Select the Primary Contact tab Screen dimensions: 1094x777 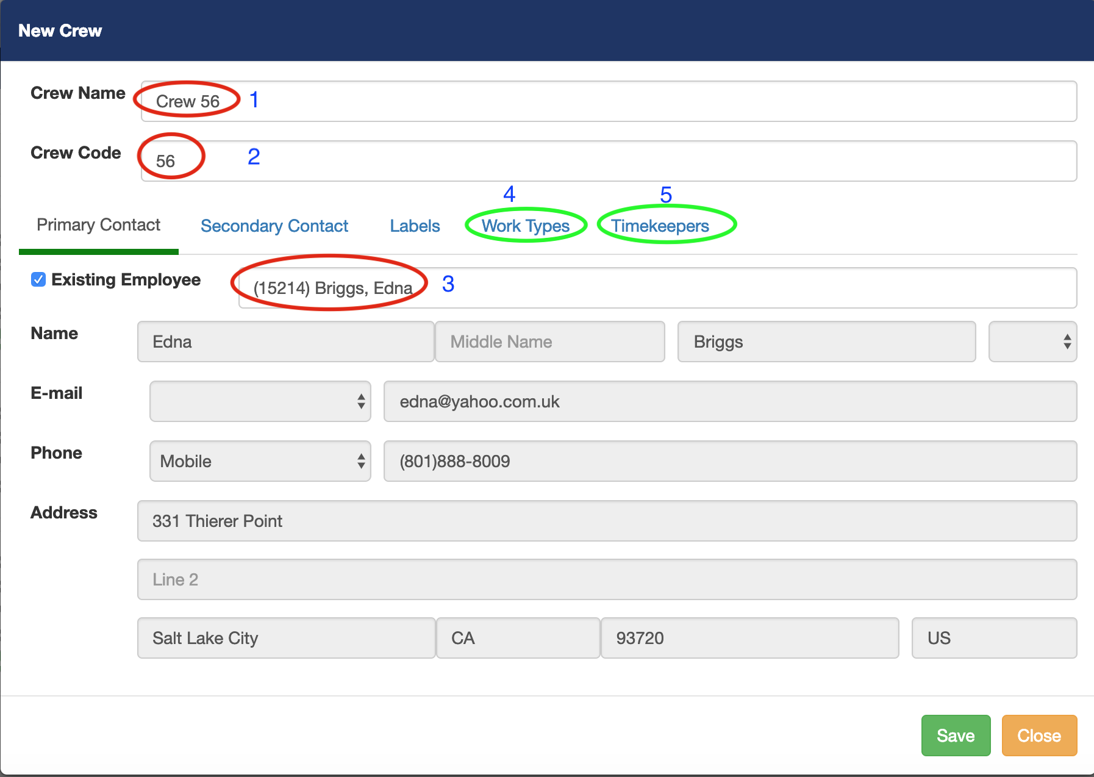(x=98, y=225)
